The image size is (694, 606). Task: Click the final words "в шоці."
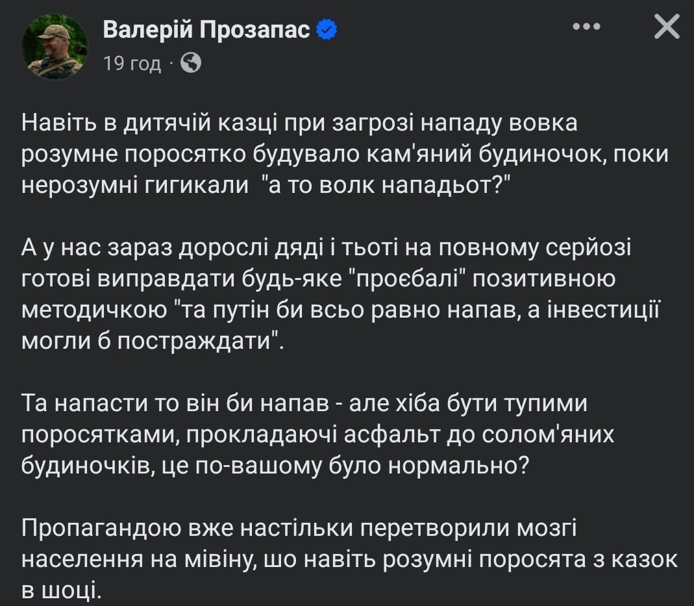(62, 590)
